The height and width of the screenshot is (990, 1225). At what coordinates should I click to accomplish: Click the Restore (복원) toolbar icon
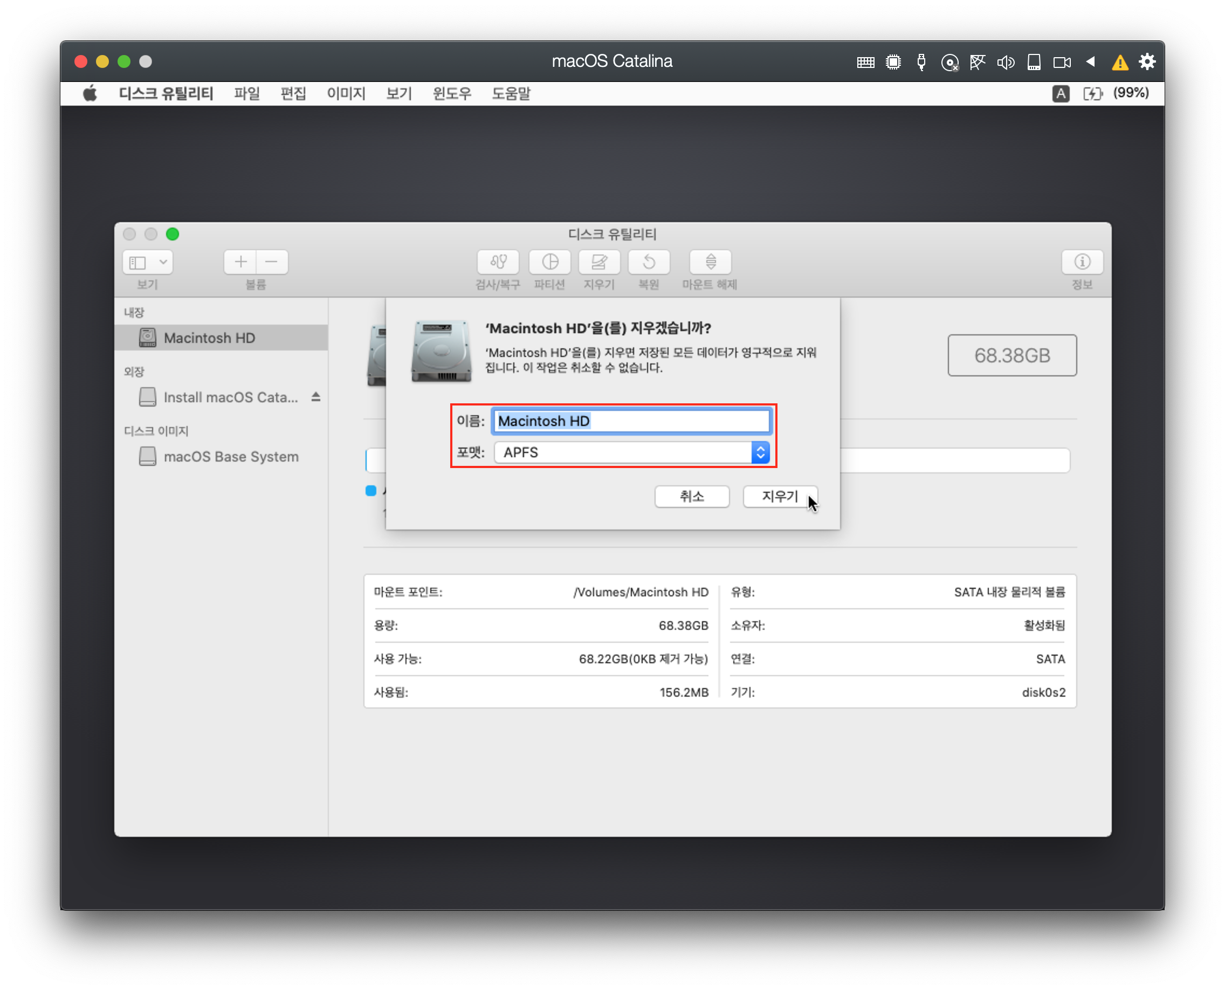[x=649, y=262]
